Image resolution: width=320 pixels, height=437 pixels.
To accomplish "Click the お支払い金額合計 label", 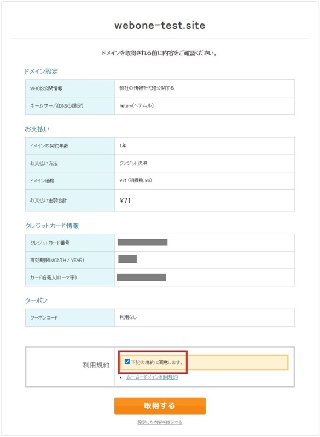I will coord(48,200).
